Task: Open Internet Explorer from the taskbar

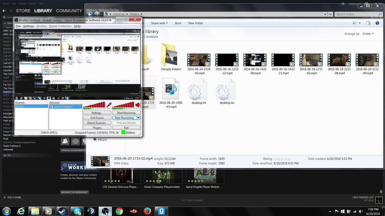Action: (x=21, y=211)
